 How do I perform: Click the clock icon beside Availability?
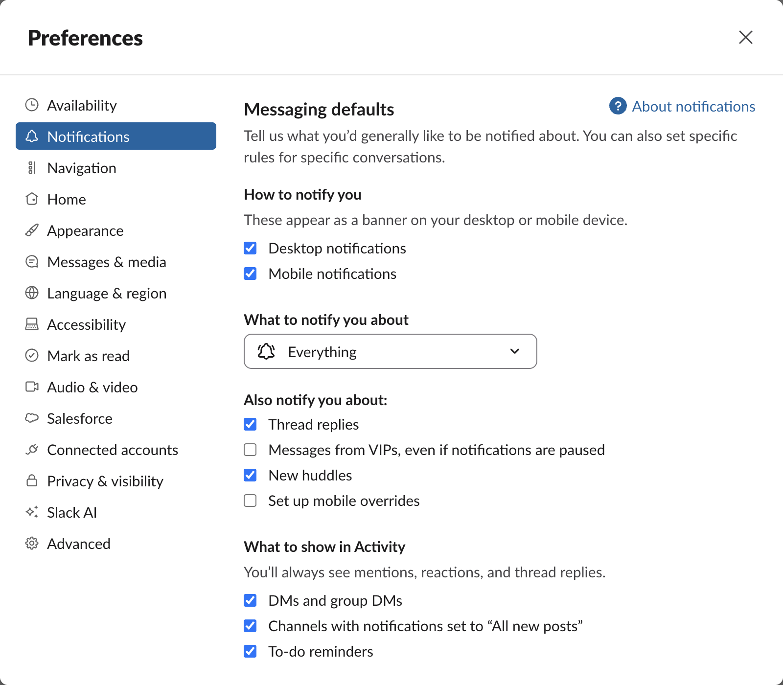click(32, 105)
